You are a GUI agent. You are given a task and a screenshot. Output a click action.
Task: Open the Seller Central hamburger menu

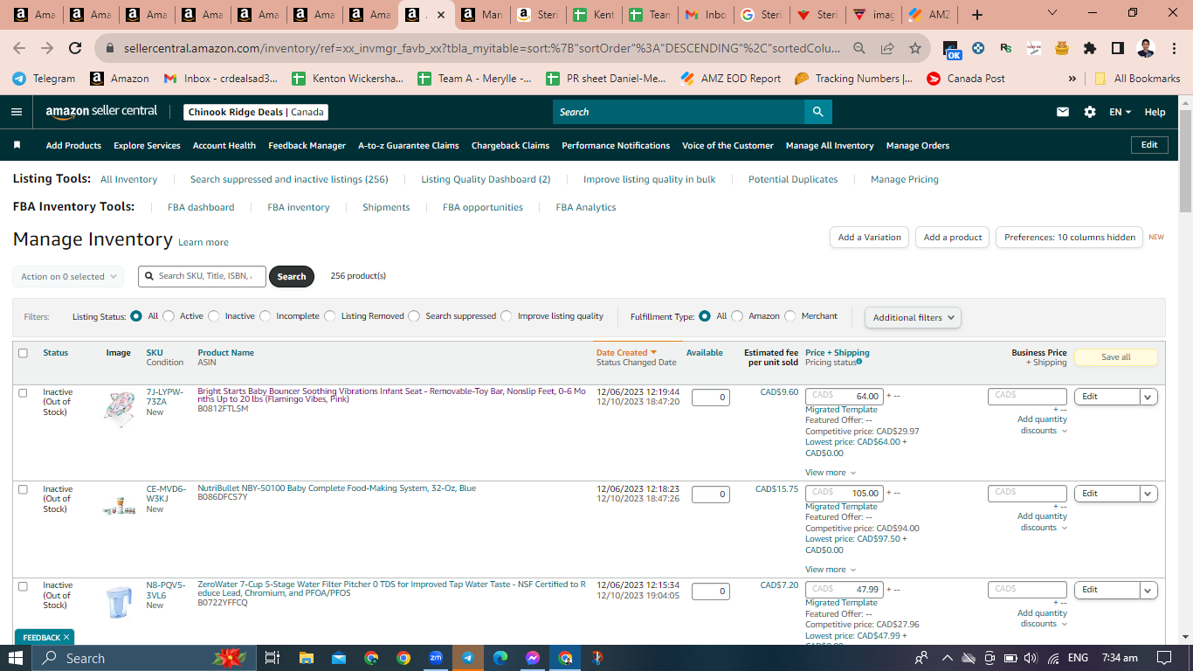[x=17, y=112]
